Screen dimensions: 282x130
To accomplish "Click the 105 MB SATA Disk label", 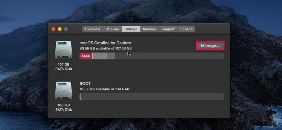I will point(64,107).
